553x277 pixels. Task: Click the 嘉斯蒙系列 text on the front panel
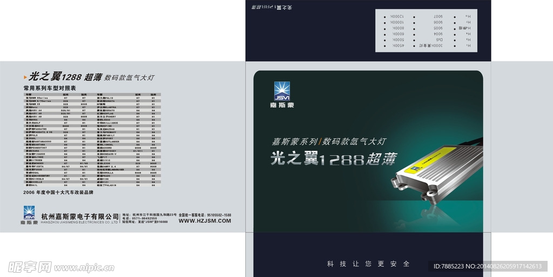click(x=294, y=142)
